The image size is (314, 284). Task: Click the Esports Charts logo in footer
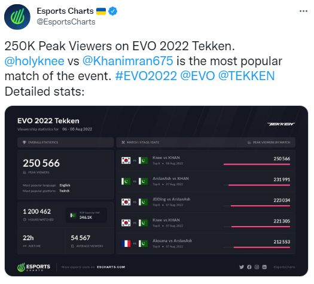click(34, 267)
